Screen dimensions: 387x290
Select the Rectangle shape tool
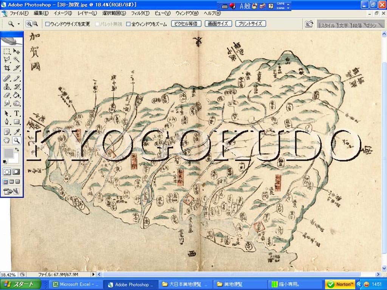coord(16,122)
